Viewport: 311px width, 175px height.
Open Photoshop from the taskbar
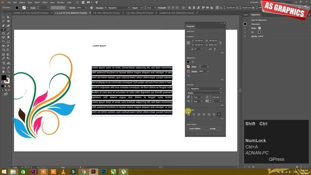104,172
